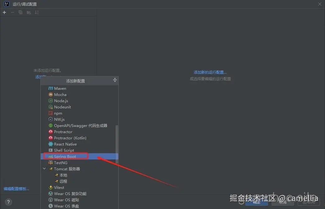Click the React Native atom icon
Screen dimensions: 325x209
point(51,144)
